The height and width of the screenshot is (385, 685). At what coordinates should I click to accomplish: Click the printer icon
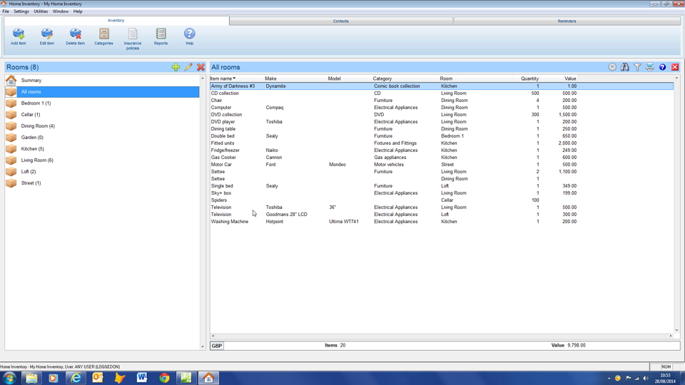pyautogui.click(x=649, y=67)
